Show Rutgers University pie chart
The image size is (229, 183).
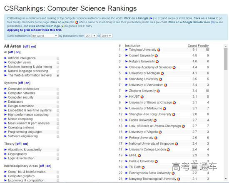(157, 62)
